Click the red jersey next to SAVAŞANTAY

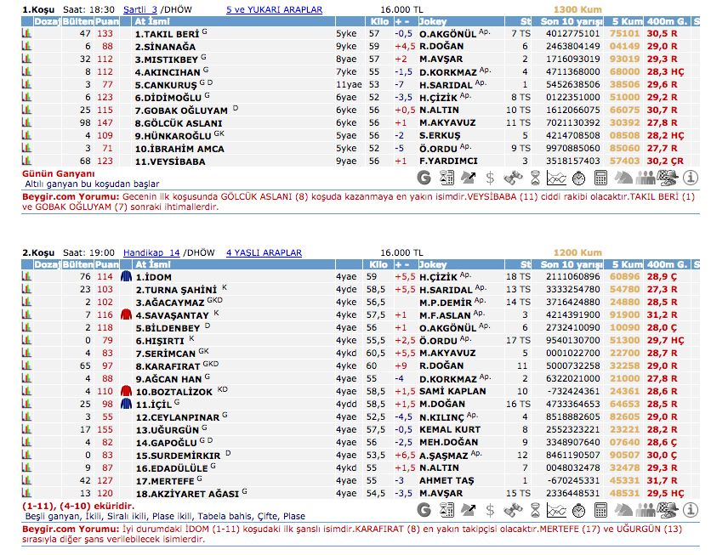pyautogui.click(x=126, y=314)
